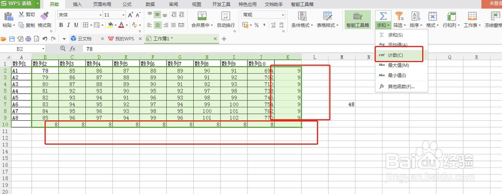Viewport: 502px width, 194px height.
Task: Enable auto wrap text (自动换行)
Action: tap(226, 19)
